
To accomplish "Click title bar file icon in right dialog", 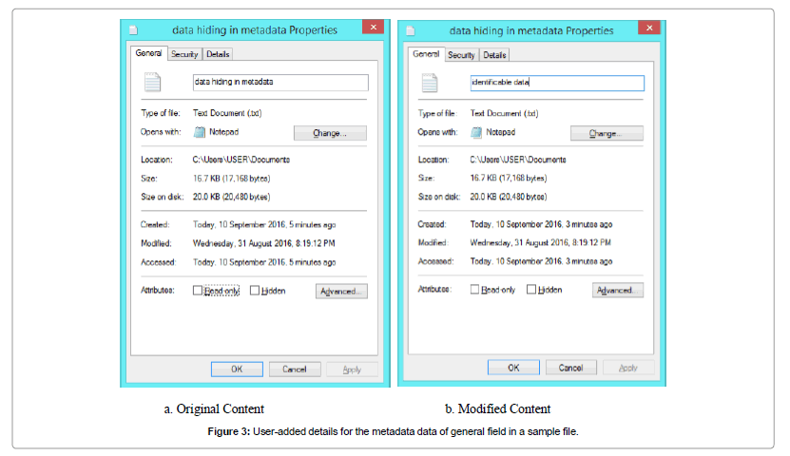I will click(x=413, y=30).
